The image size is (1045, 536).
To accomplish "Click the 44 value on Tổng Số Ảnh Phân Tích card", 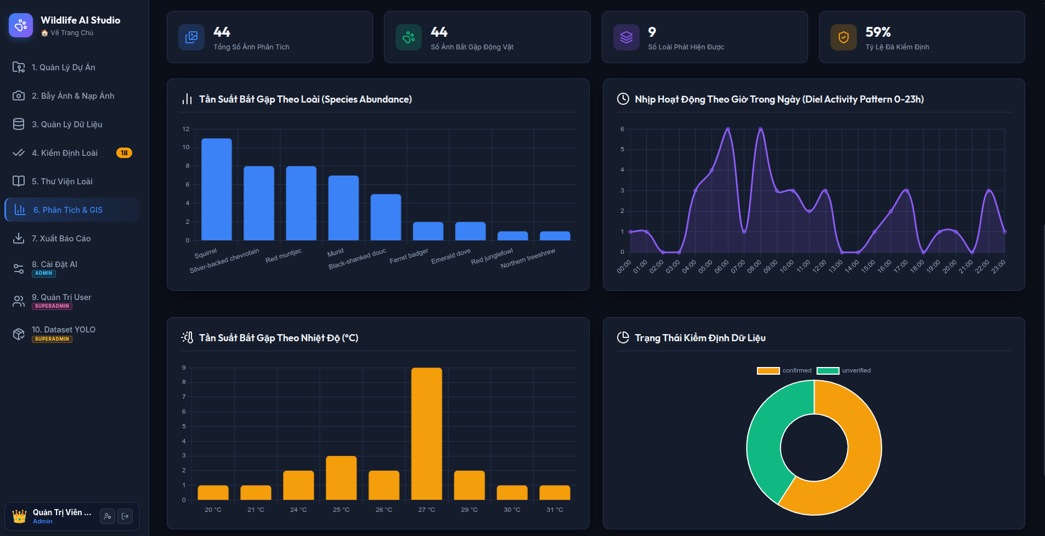I will point(222,32).
